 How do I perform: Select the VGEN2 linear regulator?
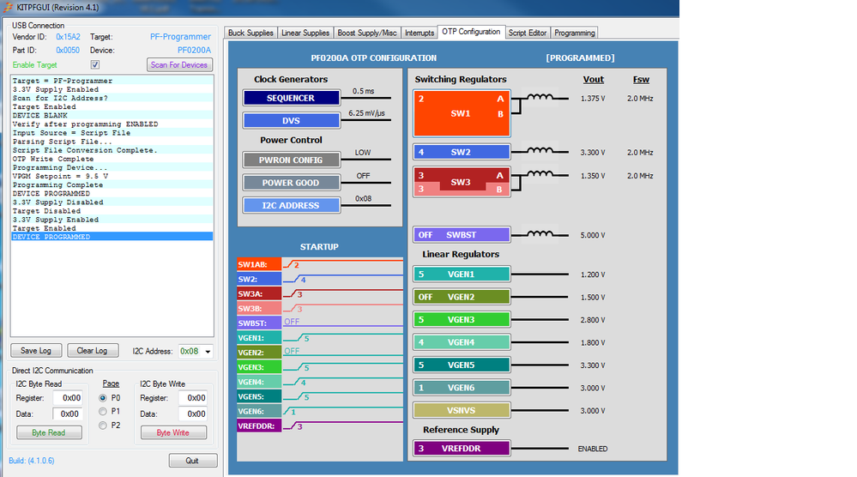(x=462, y=297)
